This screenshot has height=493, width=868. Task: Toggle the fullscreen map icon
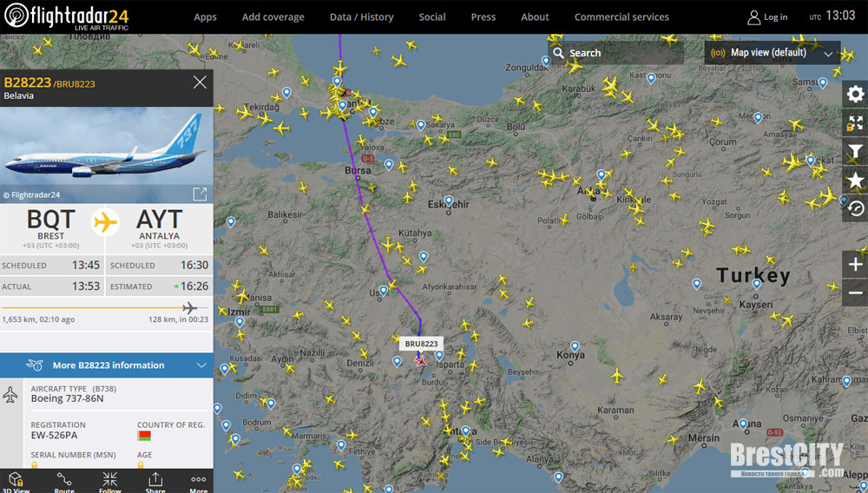[x=855, y=123]
